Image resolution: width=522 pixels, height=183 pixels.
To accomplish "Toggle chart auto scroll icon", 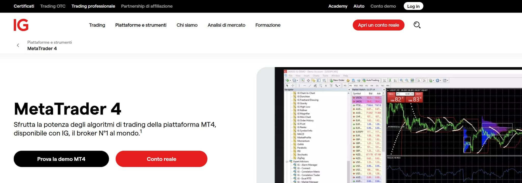I will [x=419, y=80].
